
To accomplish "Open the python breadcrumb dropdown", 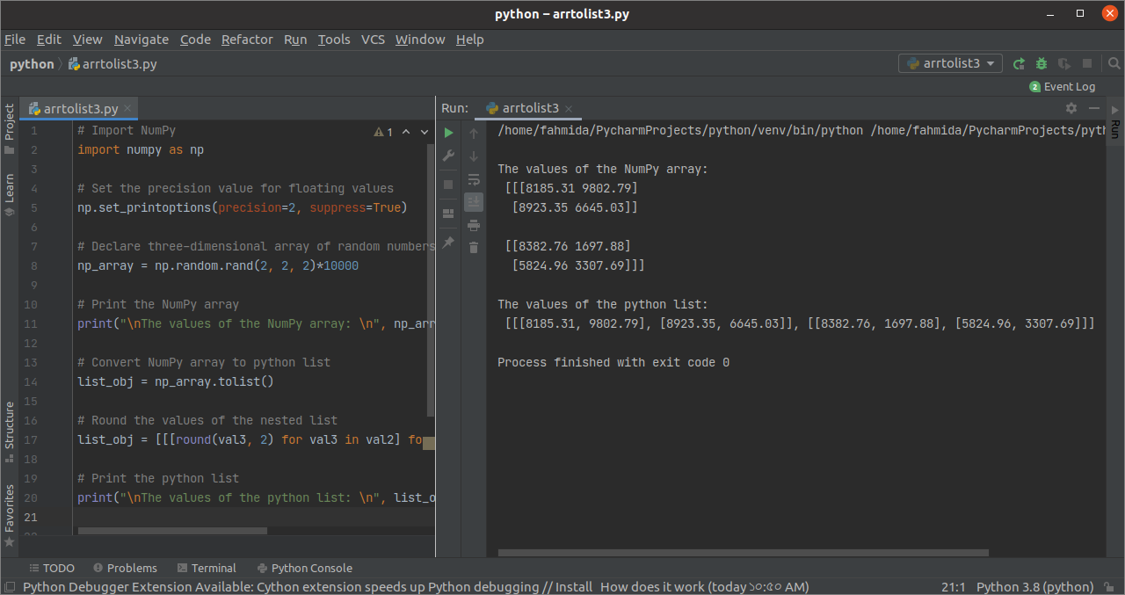I will [32, 63].
